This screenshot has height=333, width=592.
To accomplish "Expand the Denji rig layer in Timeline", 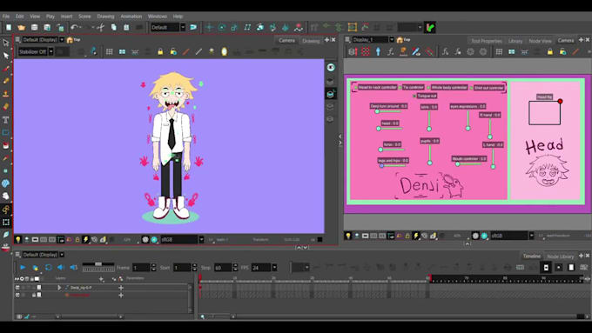I will tap(59, 288).
